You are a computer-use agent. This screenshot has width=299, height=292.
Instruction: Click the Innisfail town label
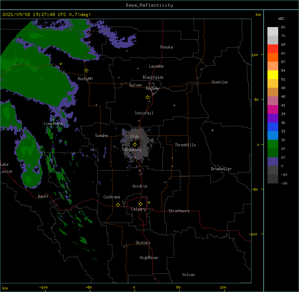(144, 113)
